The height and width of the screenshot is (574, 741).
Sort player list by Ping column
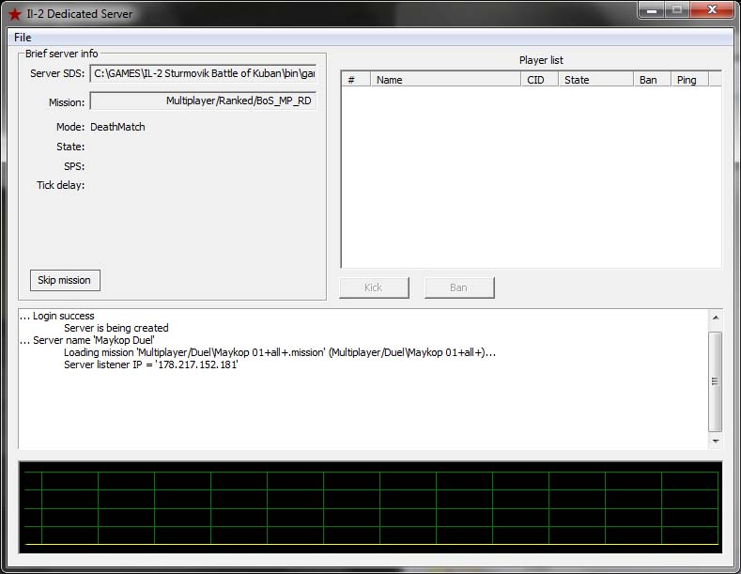pos(690,80)
